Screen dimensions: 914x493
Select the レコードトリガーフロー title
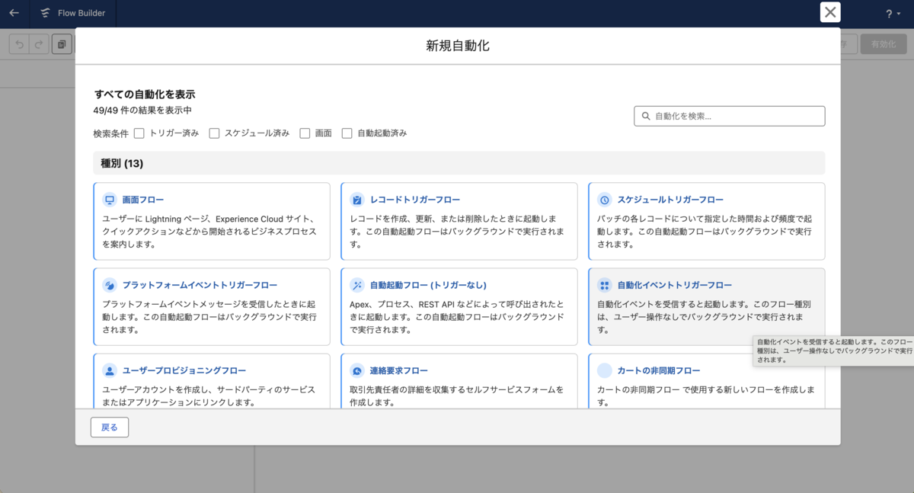pos(415,200)
